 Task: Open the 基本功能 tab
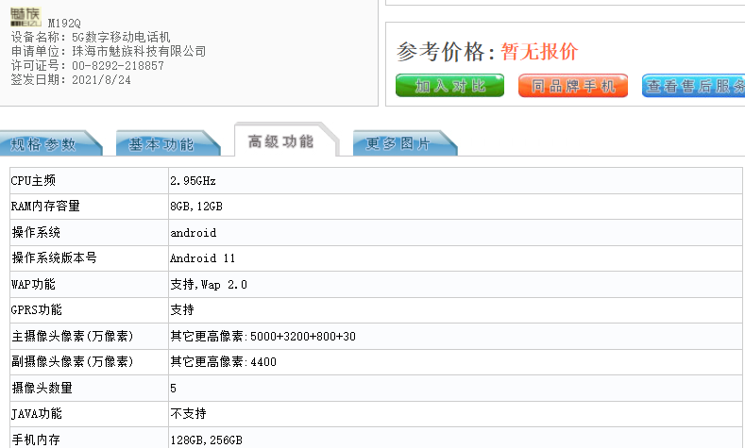[161, 144]
